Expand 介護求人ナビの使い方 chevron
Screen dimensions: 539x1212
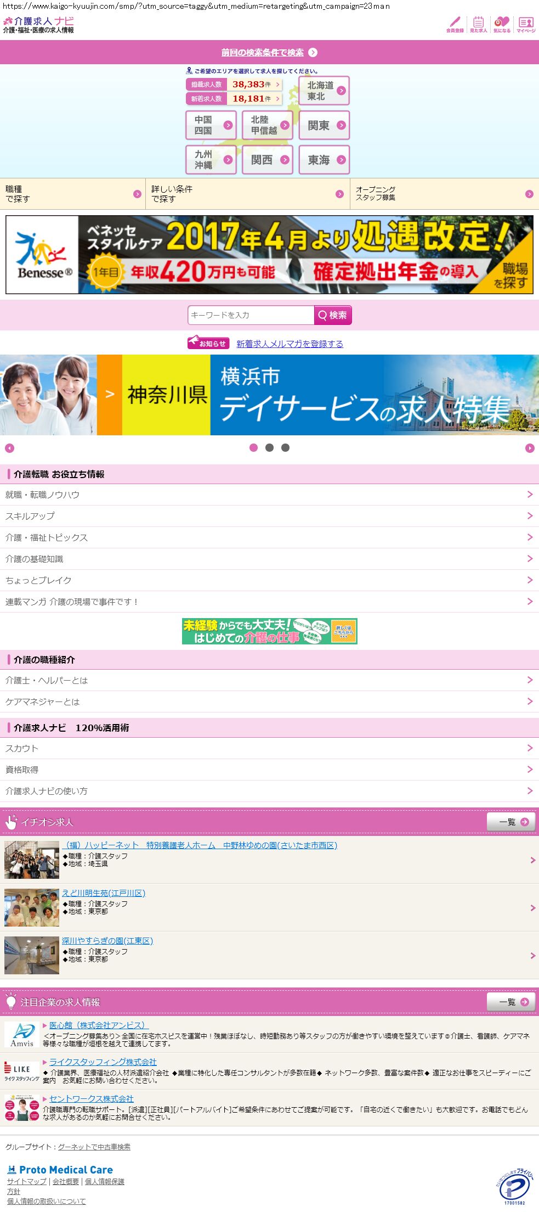point(530,791)
